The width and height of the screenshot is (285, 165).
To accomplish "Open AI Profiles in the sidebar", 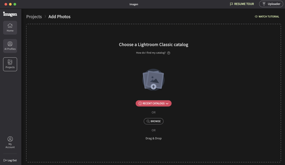I will click(x=10, y=46).
